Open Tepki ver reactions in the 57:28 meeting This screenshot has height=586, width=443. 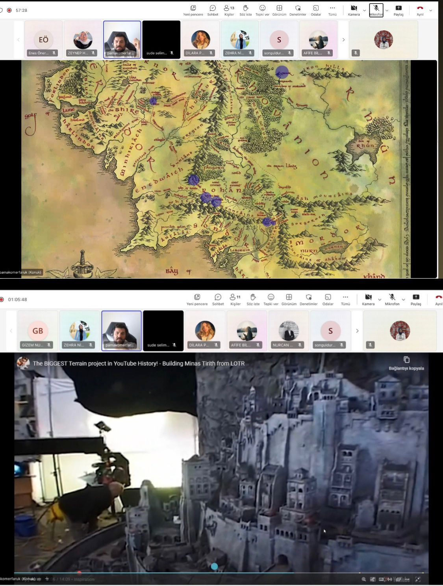coord(262,10)
